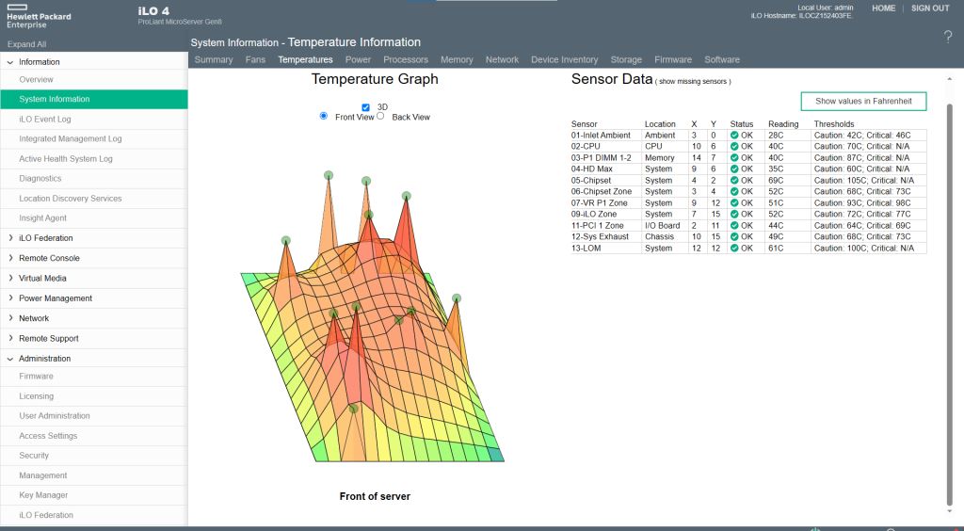
Task: Select the Back View radio button
Action: pyautogui.click(x=380, y=116)
